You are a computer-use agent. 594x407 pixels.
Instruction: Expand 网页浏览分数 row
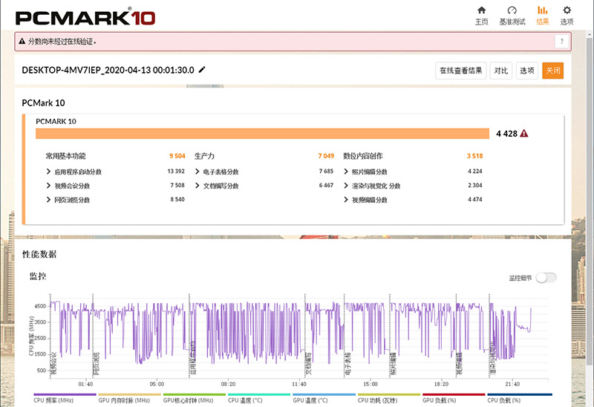pos(48,200)
